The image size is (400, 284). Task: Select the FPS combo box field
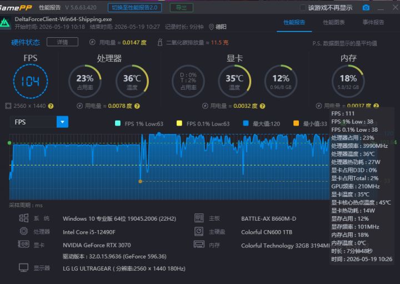(39, 122)
